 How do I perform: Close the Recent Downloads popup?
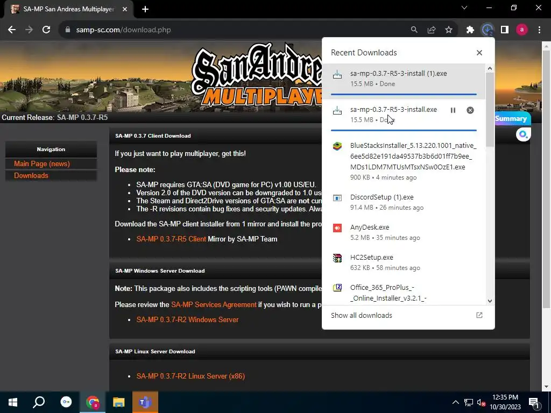479,53
